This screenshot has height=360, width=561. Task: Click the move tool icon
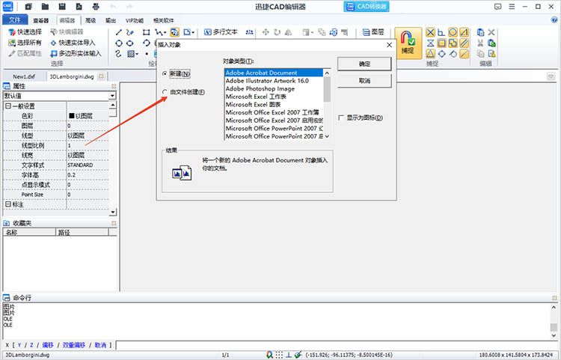tap(266, 33)
